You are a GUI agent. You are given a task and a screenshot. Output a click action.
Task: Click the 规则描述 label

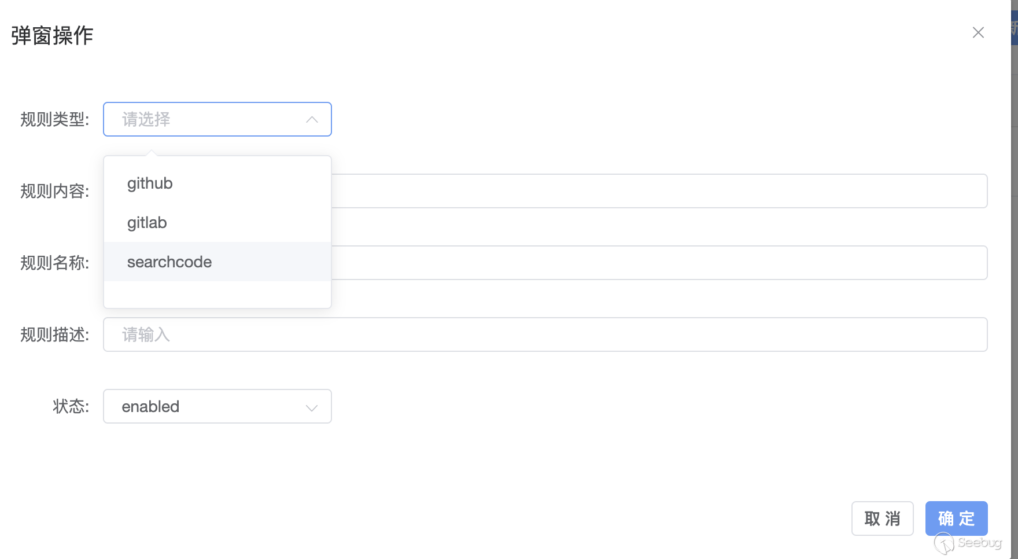pyautogui.click(x=54, y=334)
